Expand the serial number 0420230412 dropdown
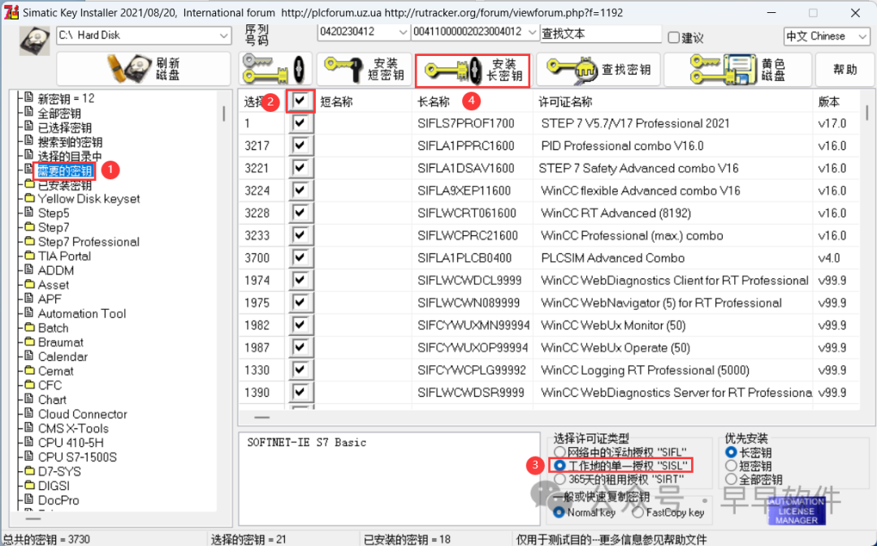877x546 pixels. (404, 32)
